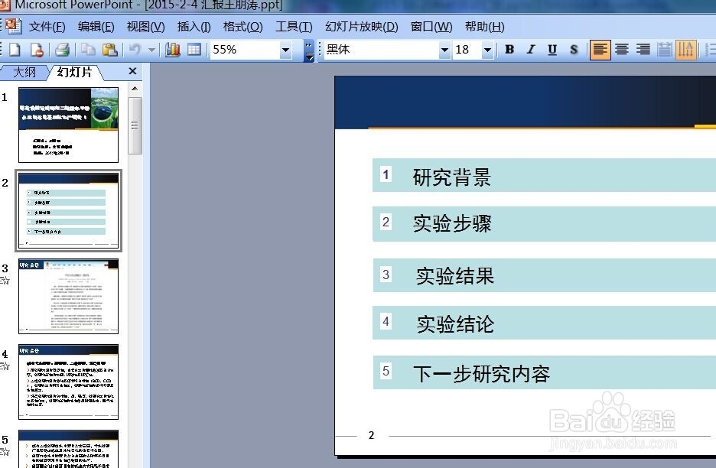Apply center text alignment
716x468 pixels.
pyautogui.click(x=621, y=49)
